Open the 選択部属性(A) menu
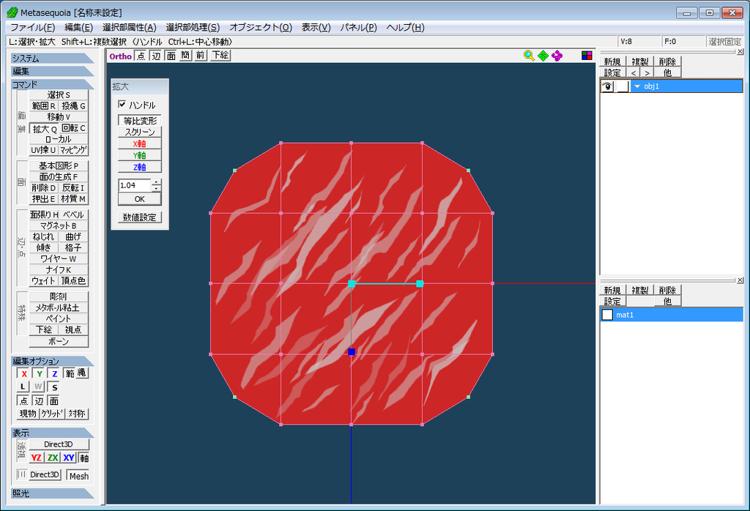The height and width of the screenshot is (511, 750). point(129,27)
